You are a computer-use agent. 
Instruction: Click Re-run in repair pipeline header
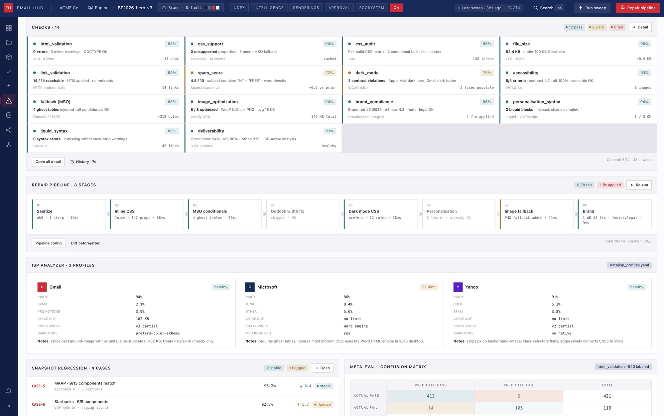[639, 185]
